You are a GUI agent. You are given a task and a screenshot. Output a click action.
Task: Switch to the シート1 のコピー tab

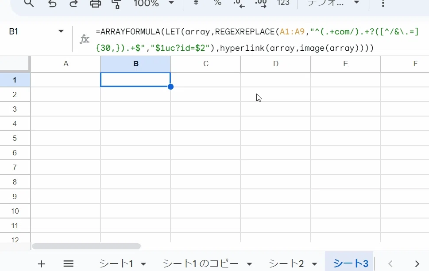pyautogui.click(x=201, y=263)
